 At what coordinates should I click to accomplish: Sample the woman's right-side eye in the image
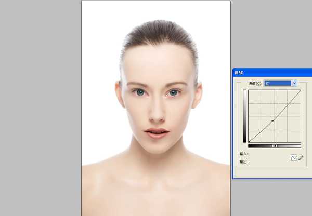(x=173, y=92)
